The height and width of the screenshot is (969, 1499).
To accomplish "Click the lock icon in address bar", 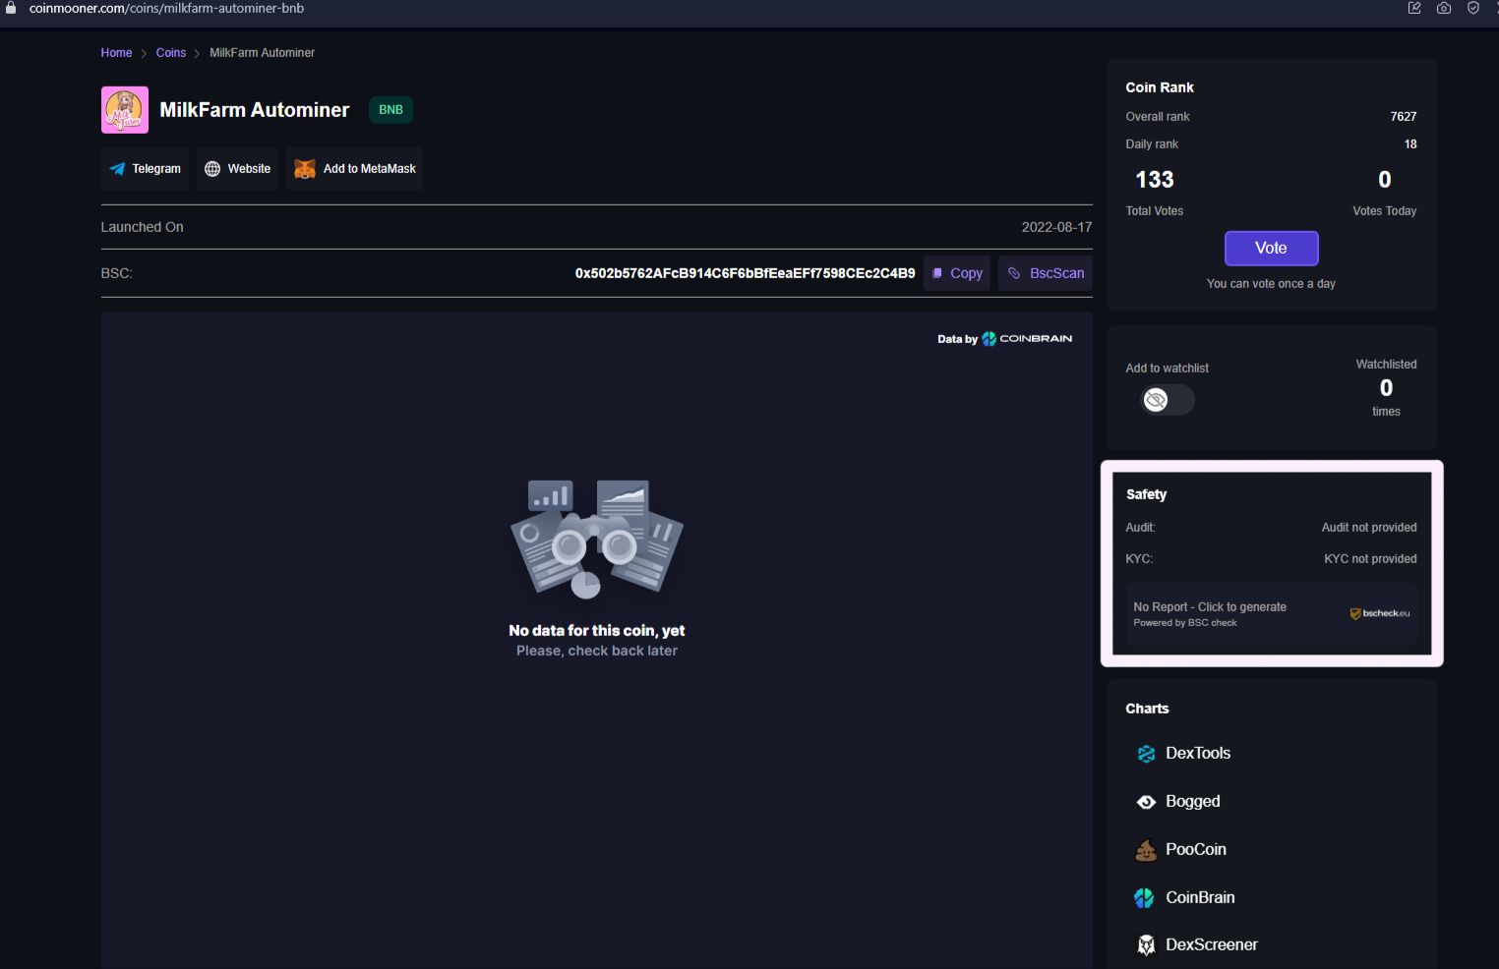I will (11, 8).
